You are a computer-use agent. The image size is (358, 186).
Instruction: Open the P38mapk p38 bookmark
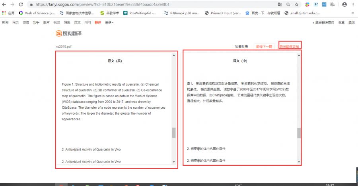pyautogui.click(x=182, y=13)
